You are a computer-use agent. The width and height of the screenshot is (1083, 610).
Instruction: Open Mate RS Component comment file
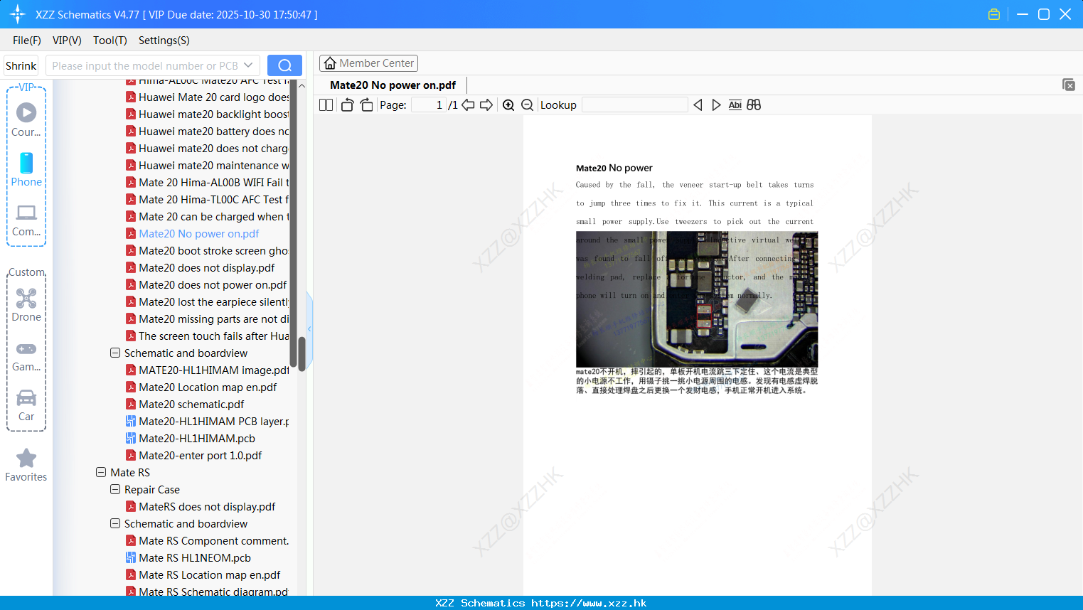[207, 541]
